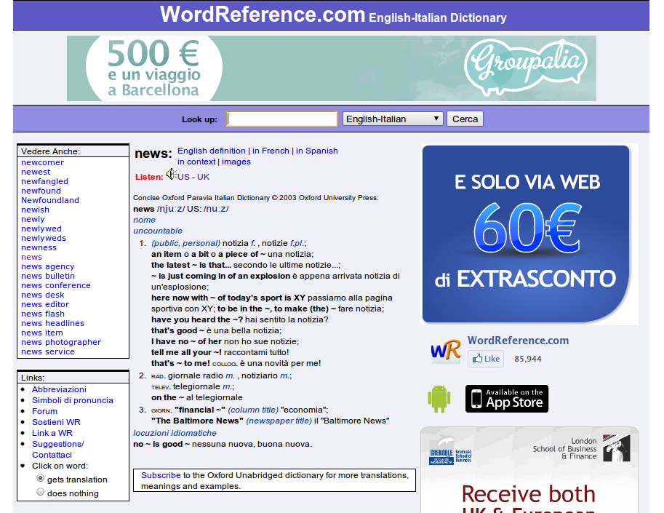Click the word 'telegiornale' in definition 2
Screen dimensions: 664x513
tap(197, 387)
